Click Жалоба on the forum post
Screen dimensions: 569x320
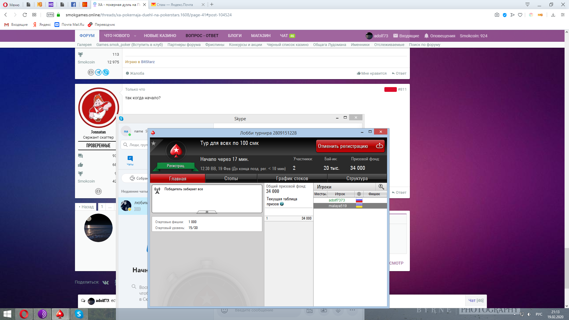click(x=135, y=73)
